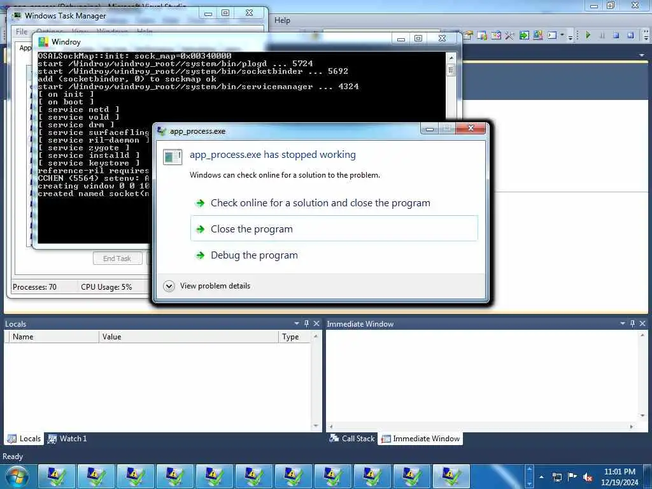This screenshot has width=652, height=489.
Task: Click inside the Immediate Window text area
Action: pyautogui.click(x=483, y=376)
